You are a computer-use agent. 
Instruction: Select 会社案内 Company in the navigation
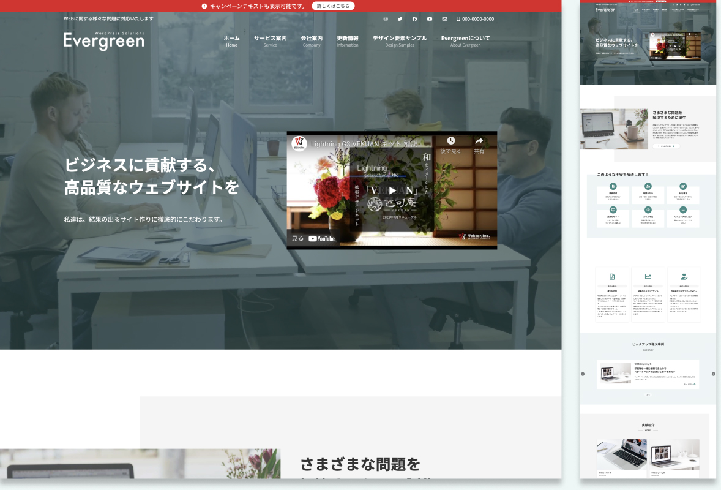[x=312, y=41]
